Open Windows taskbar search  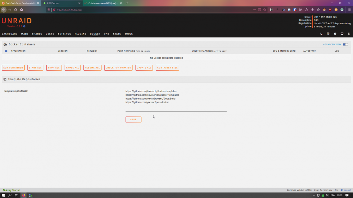10,195
